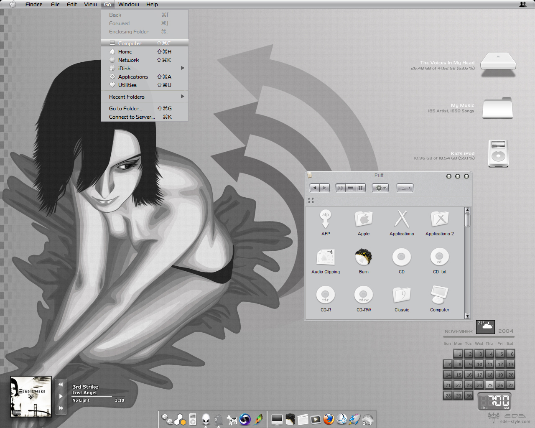Select the CD_txt disc icon
Image resolution: width=535 pixels, height=428 pixels.
click(x=440, y=257)
